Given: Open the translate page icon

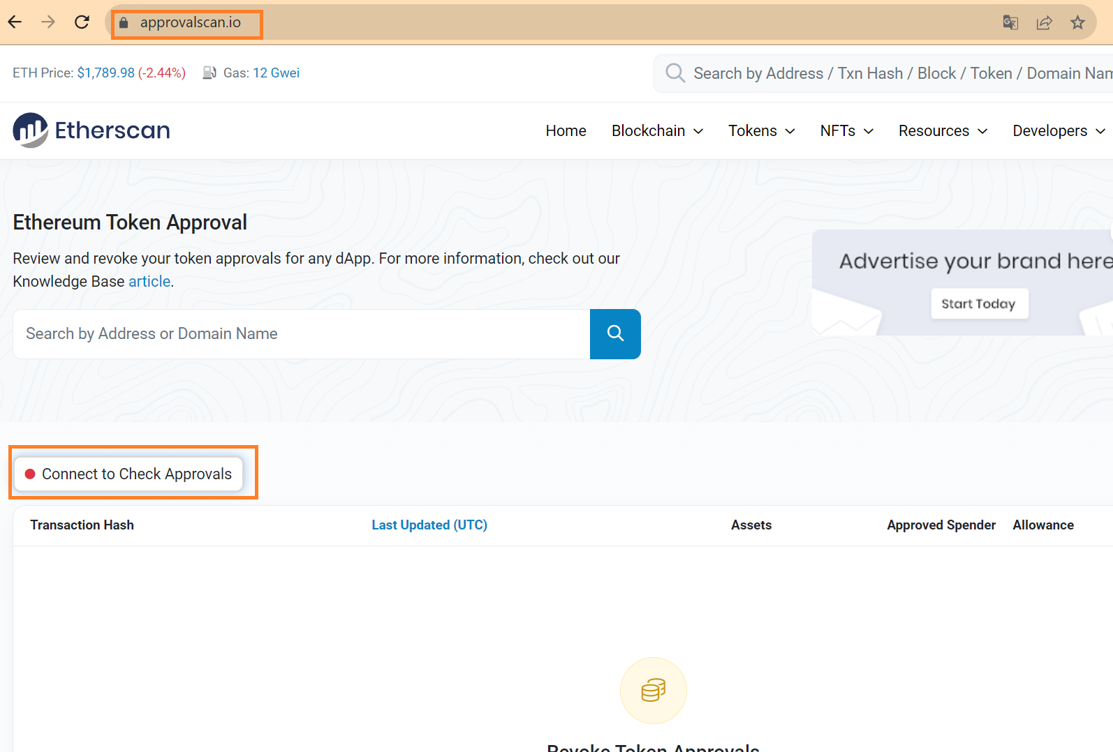Looking at the screenshot, I should tap(1010, 22).
